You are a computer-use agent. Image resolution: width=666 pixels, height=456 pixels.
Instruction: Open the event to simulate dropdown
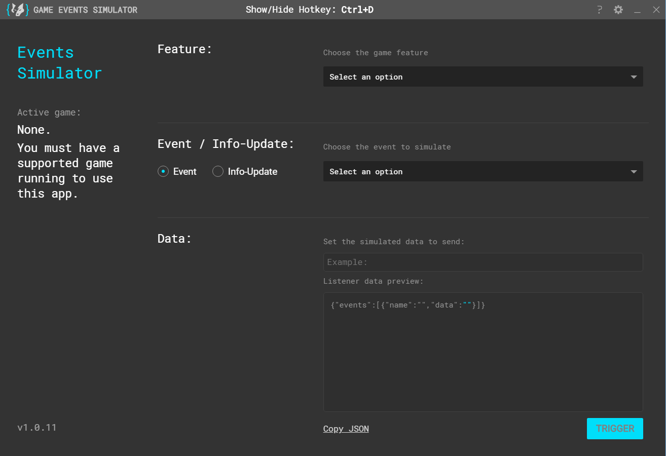483,171
